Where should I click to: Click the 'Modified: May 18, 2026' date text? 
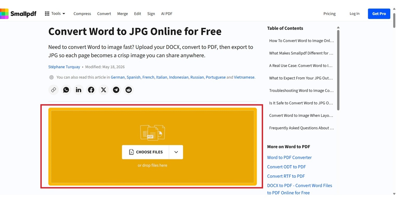(105, 67)
